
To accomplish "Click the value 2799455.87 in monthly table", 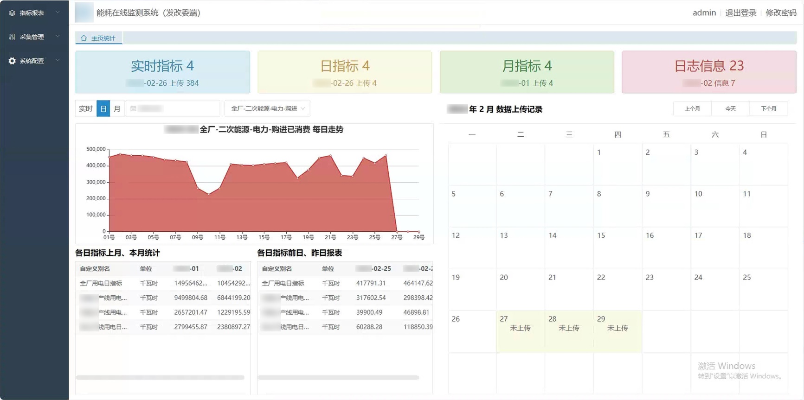I will [x=191, y=327].
